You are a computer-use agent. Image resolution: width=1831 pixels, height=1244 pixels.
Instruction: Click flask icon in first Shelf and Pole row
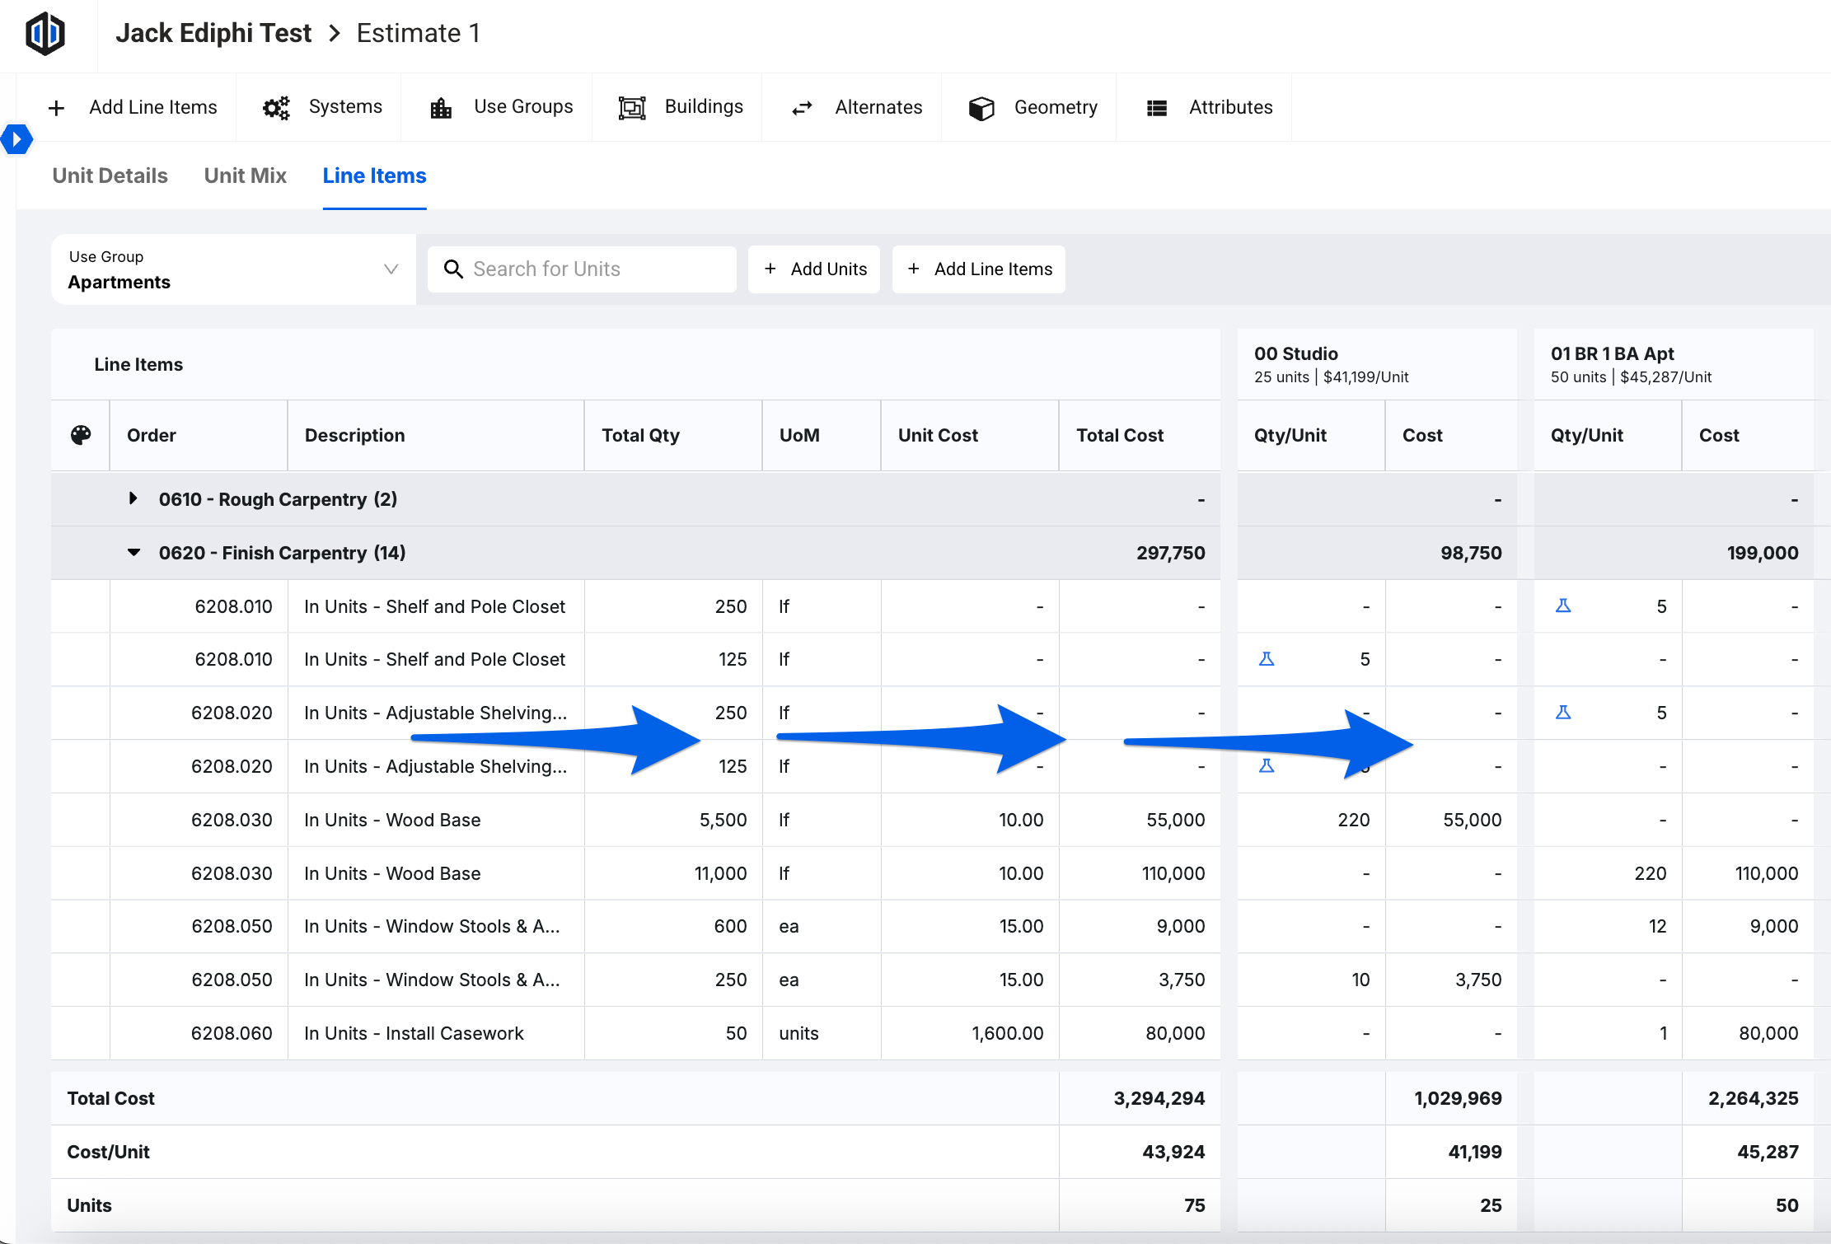click(1563, 606)
